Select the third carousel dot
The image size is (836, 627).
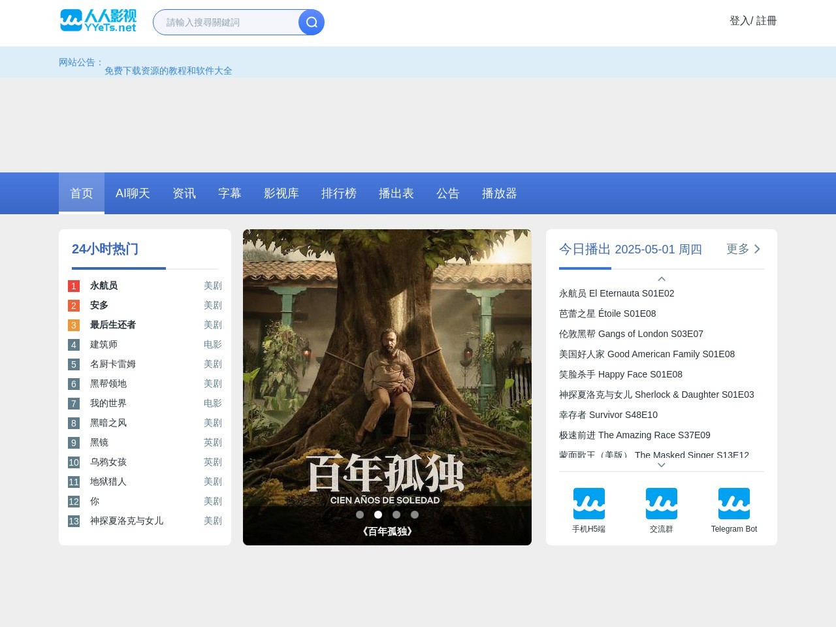[396, 515]
